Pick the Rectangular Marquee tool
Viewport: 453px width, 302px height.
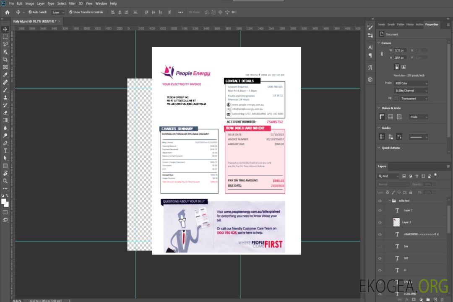pyautogui.click(x=5, y=36)
